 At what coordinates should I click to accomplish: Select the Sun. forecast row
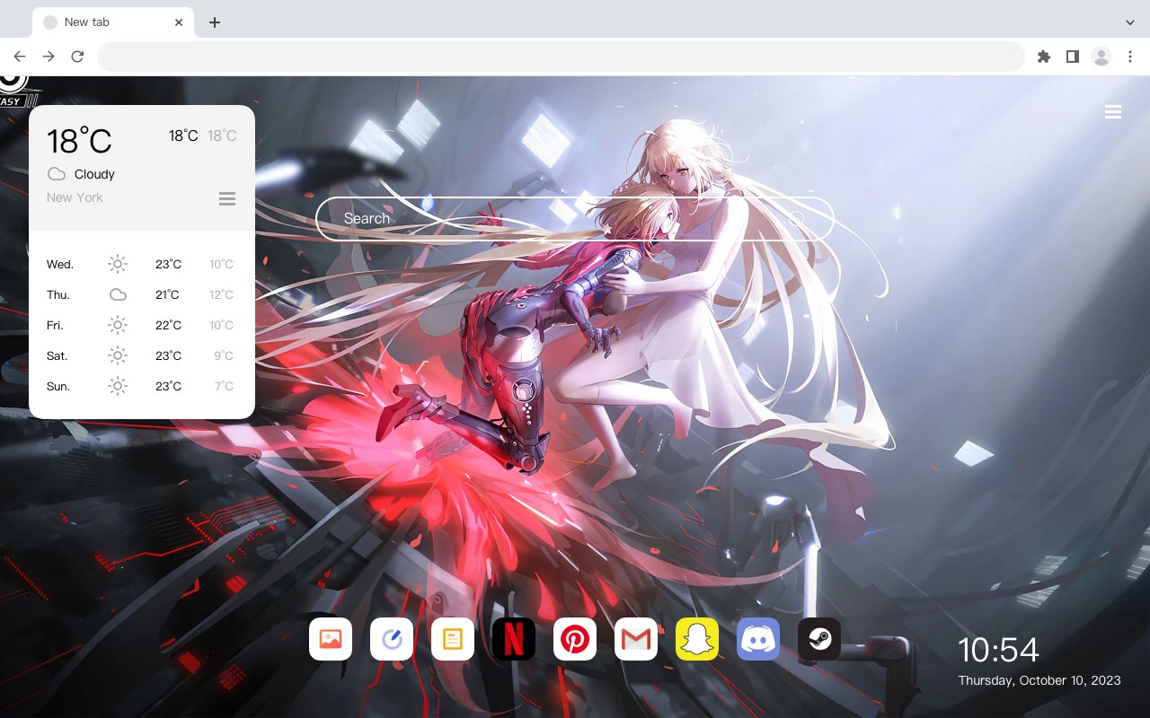(x=142, y=386)
